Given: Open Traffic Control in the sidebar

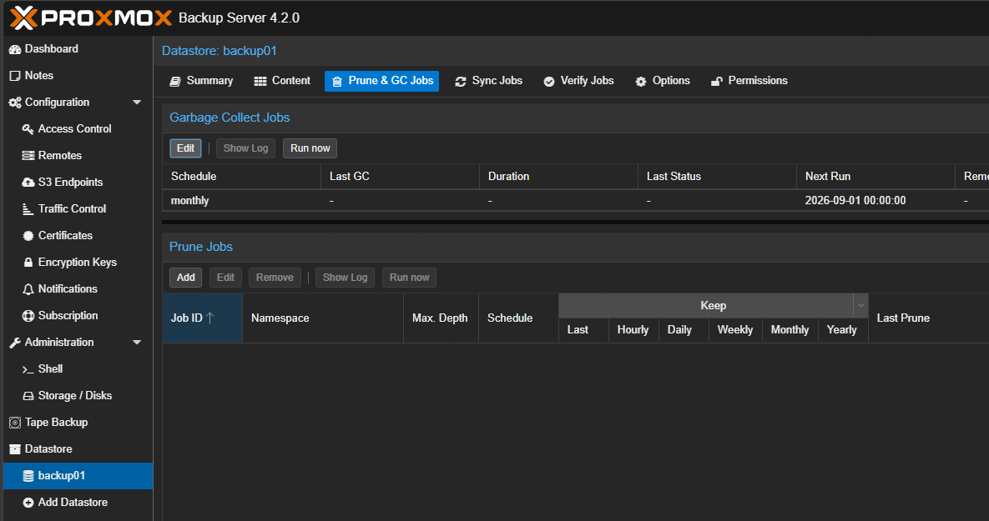Looking at the screenshot, I should tap(78, 208).
